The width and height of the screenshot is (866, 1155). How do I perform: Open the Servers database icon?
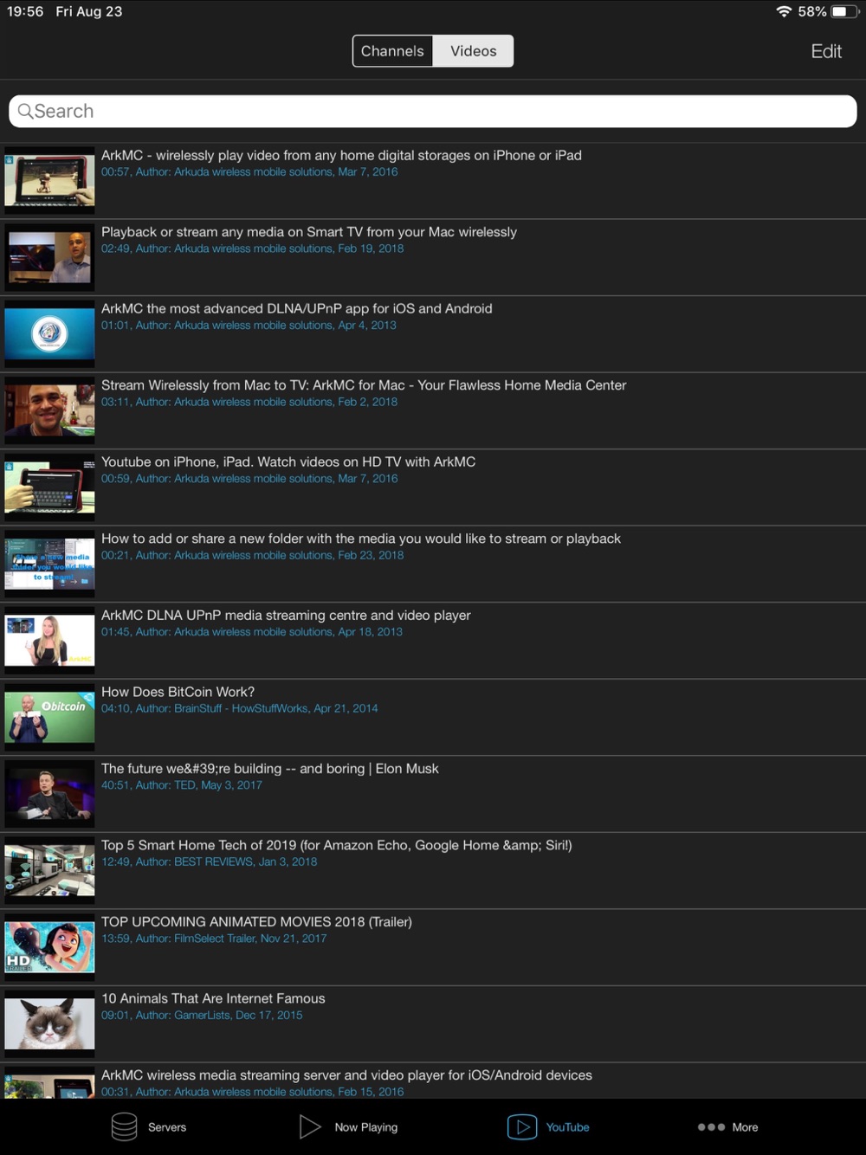[x=125, y=1126]
